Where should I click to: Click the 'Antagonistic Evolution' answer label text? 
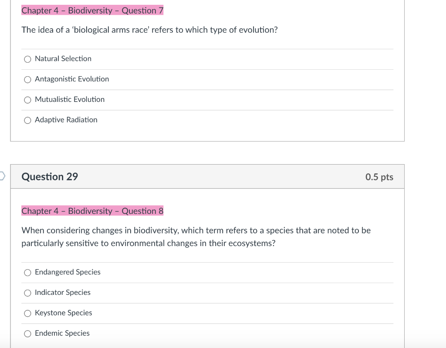[x=72, y=79]
